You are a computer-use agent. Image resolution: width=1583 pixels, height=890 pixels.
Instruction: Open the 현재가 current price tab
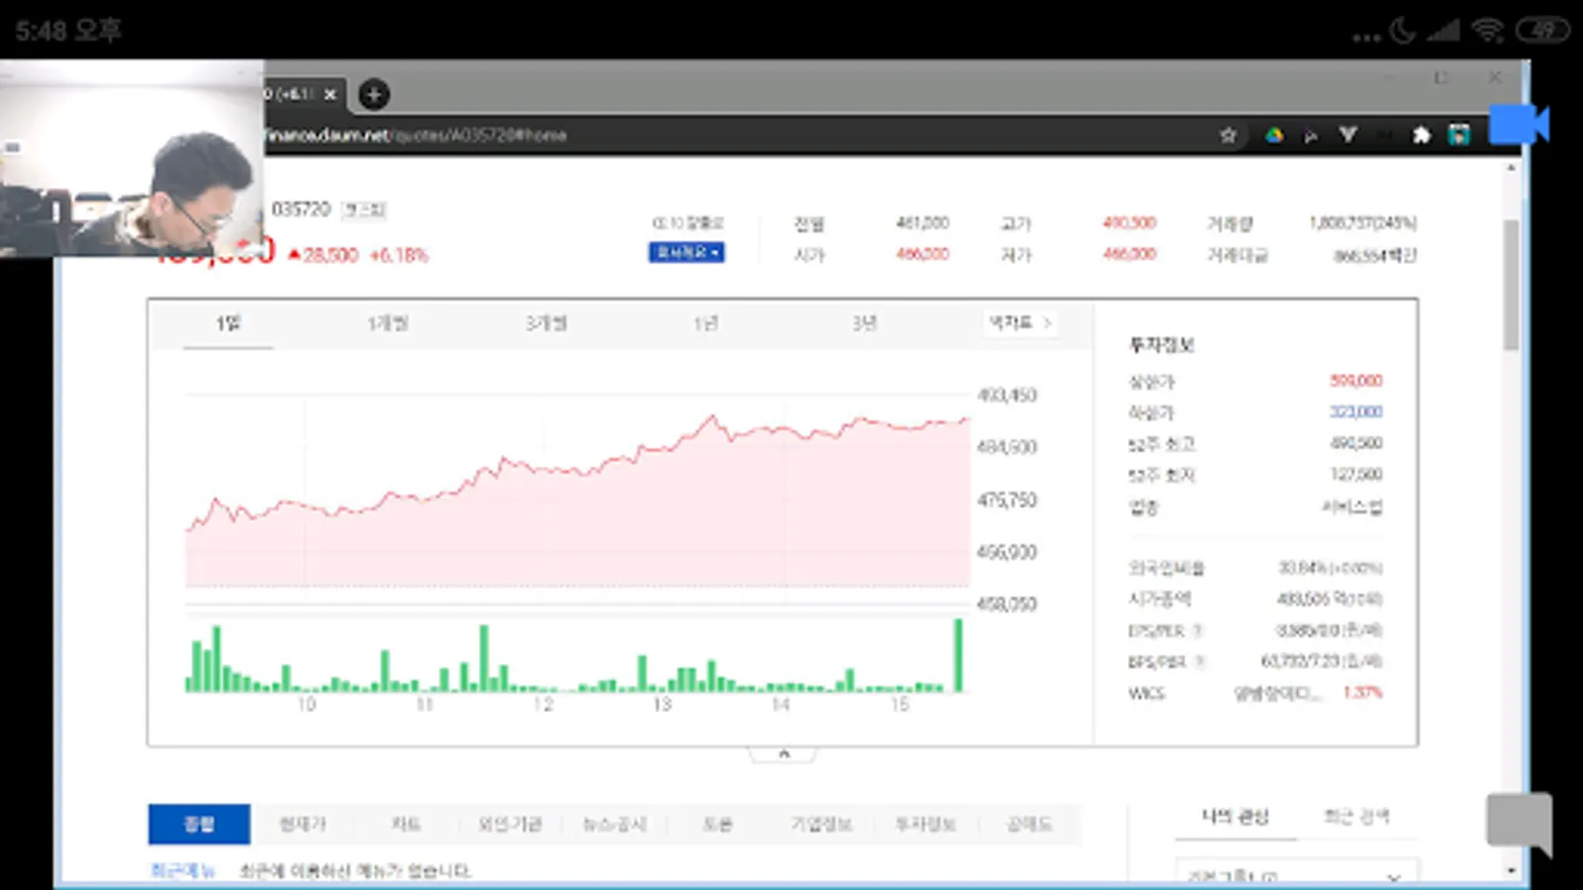(303, 824)
